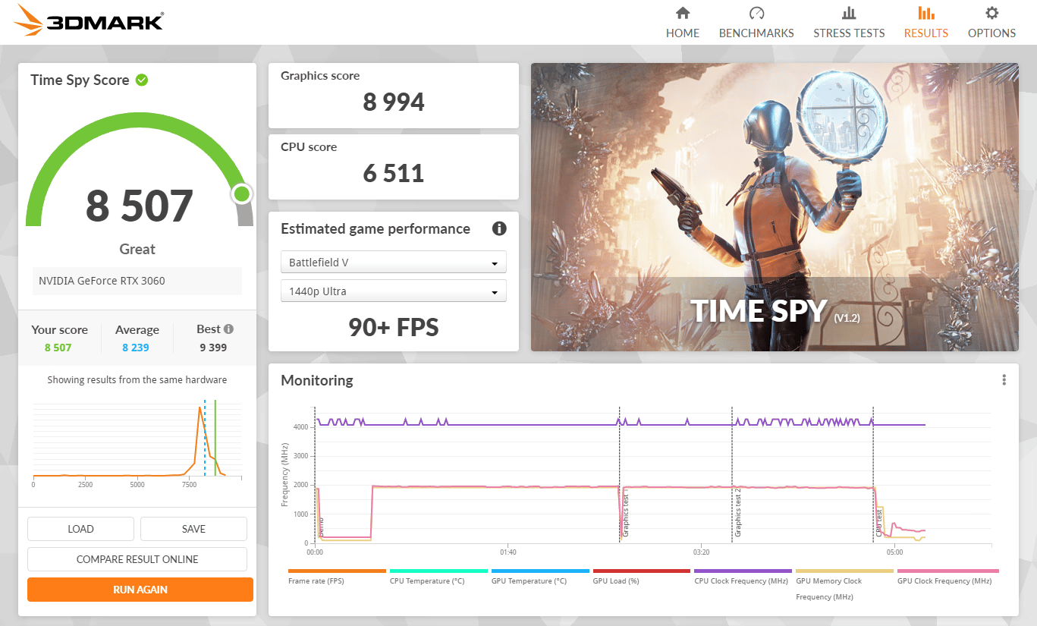Click the info icon beside Best score

point(228,329)
